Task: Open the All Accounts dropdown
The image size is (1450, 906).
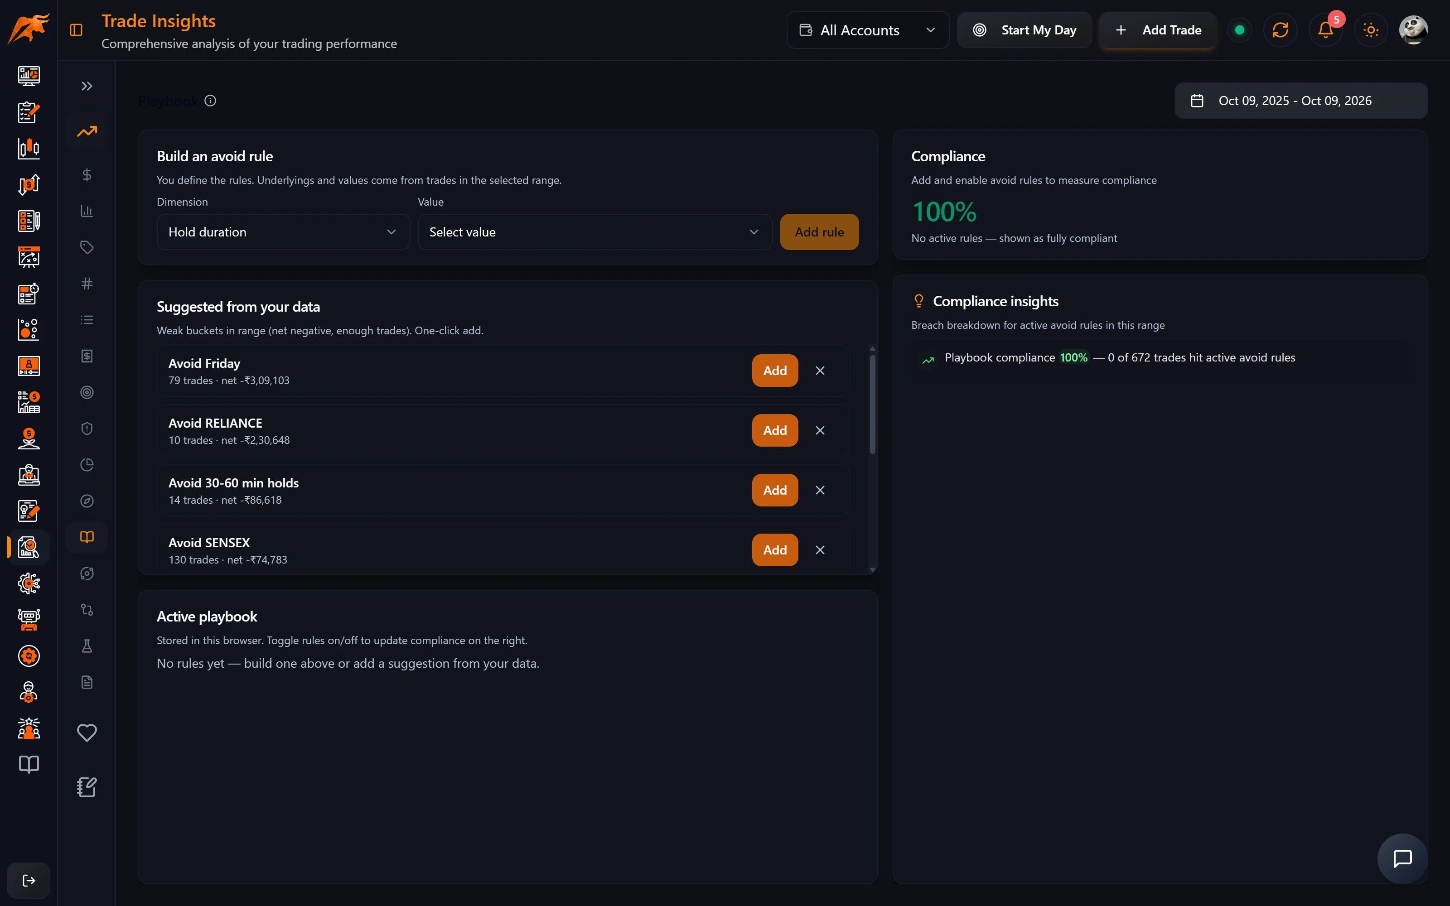Action: tap(868, 30)
